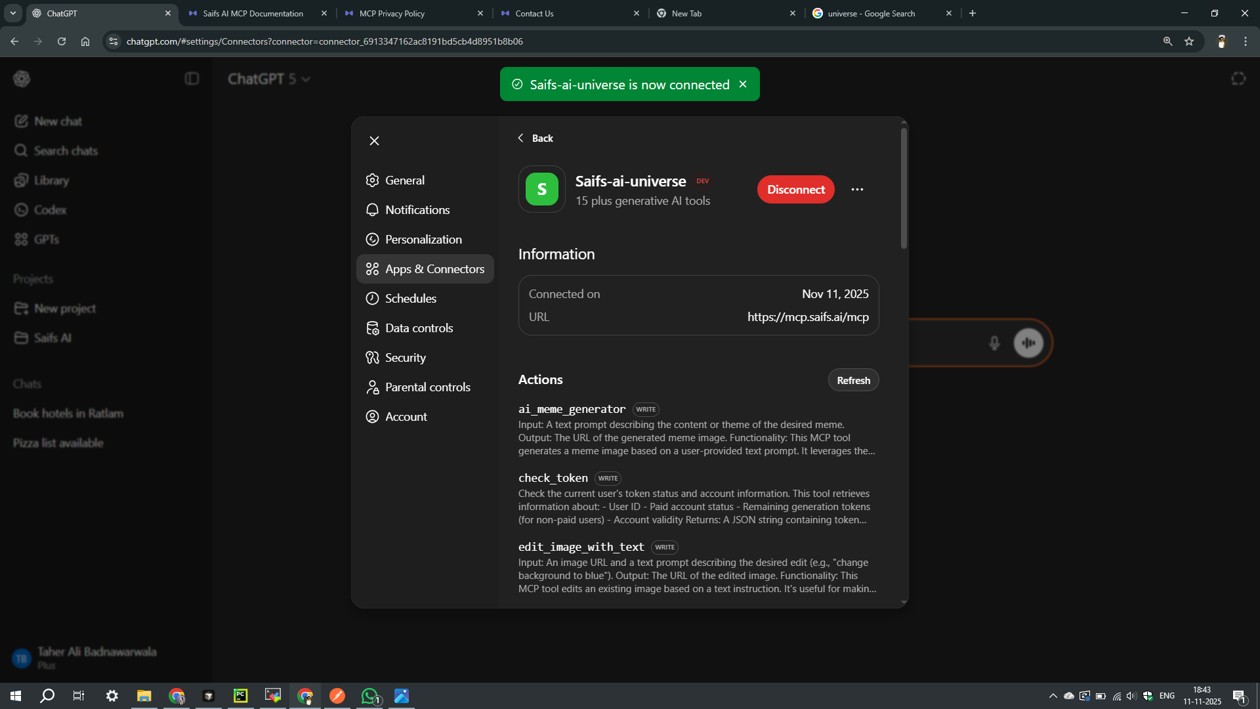Image resolution: width=1260 pixels, height=709 pixels.
Task: Click the check_token action
Action: [x=553, y=478]
